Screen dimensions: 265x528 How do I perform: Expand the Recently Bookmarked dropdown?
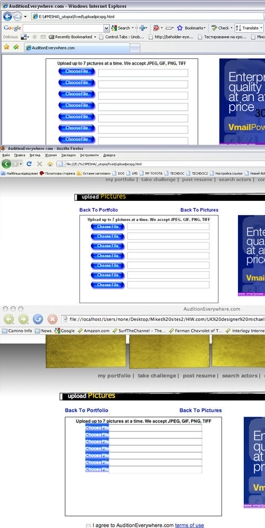(95, 37)
